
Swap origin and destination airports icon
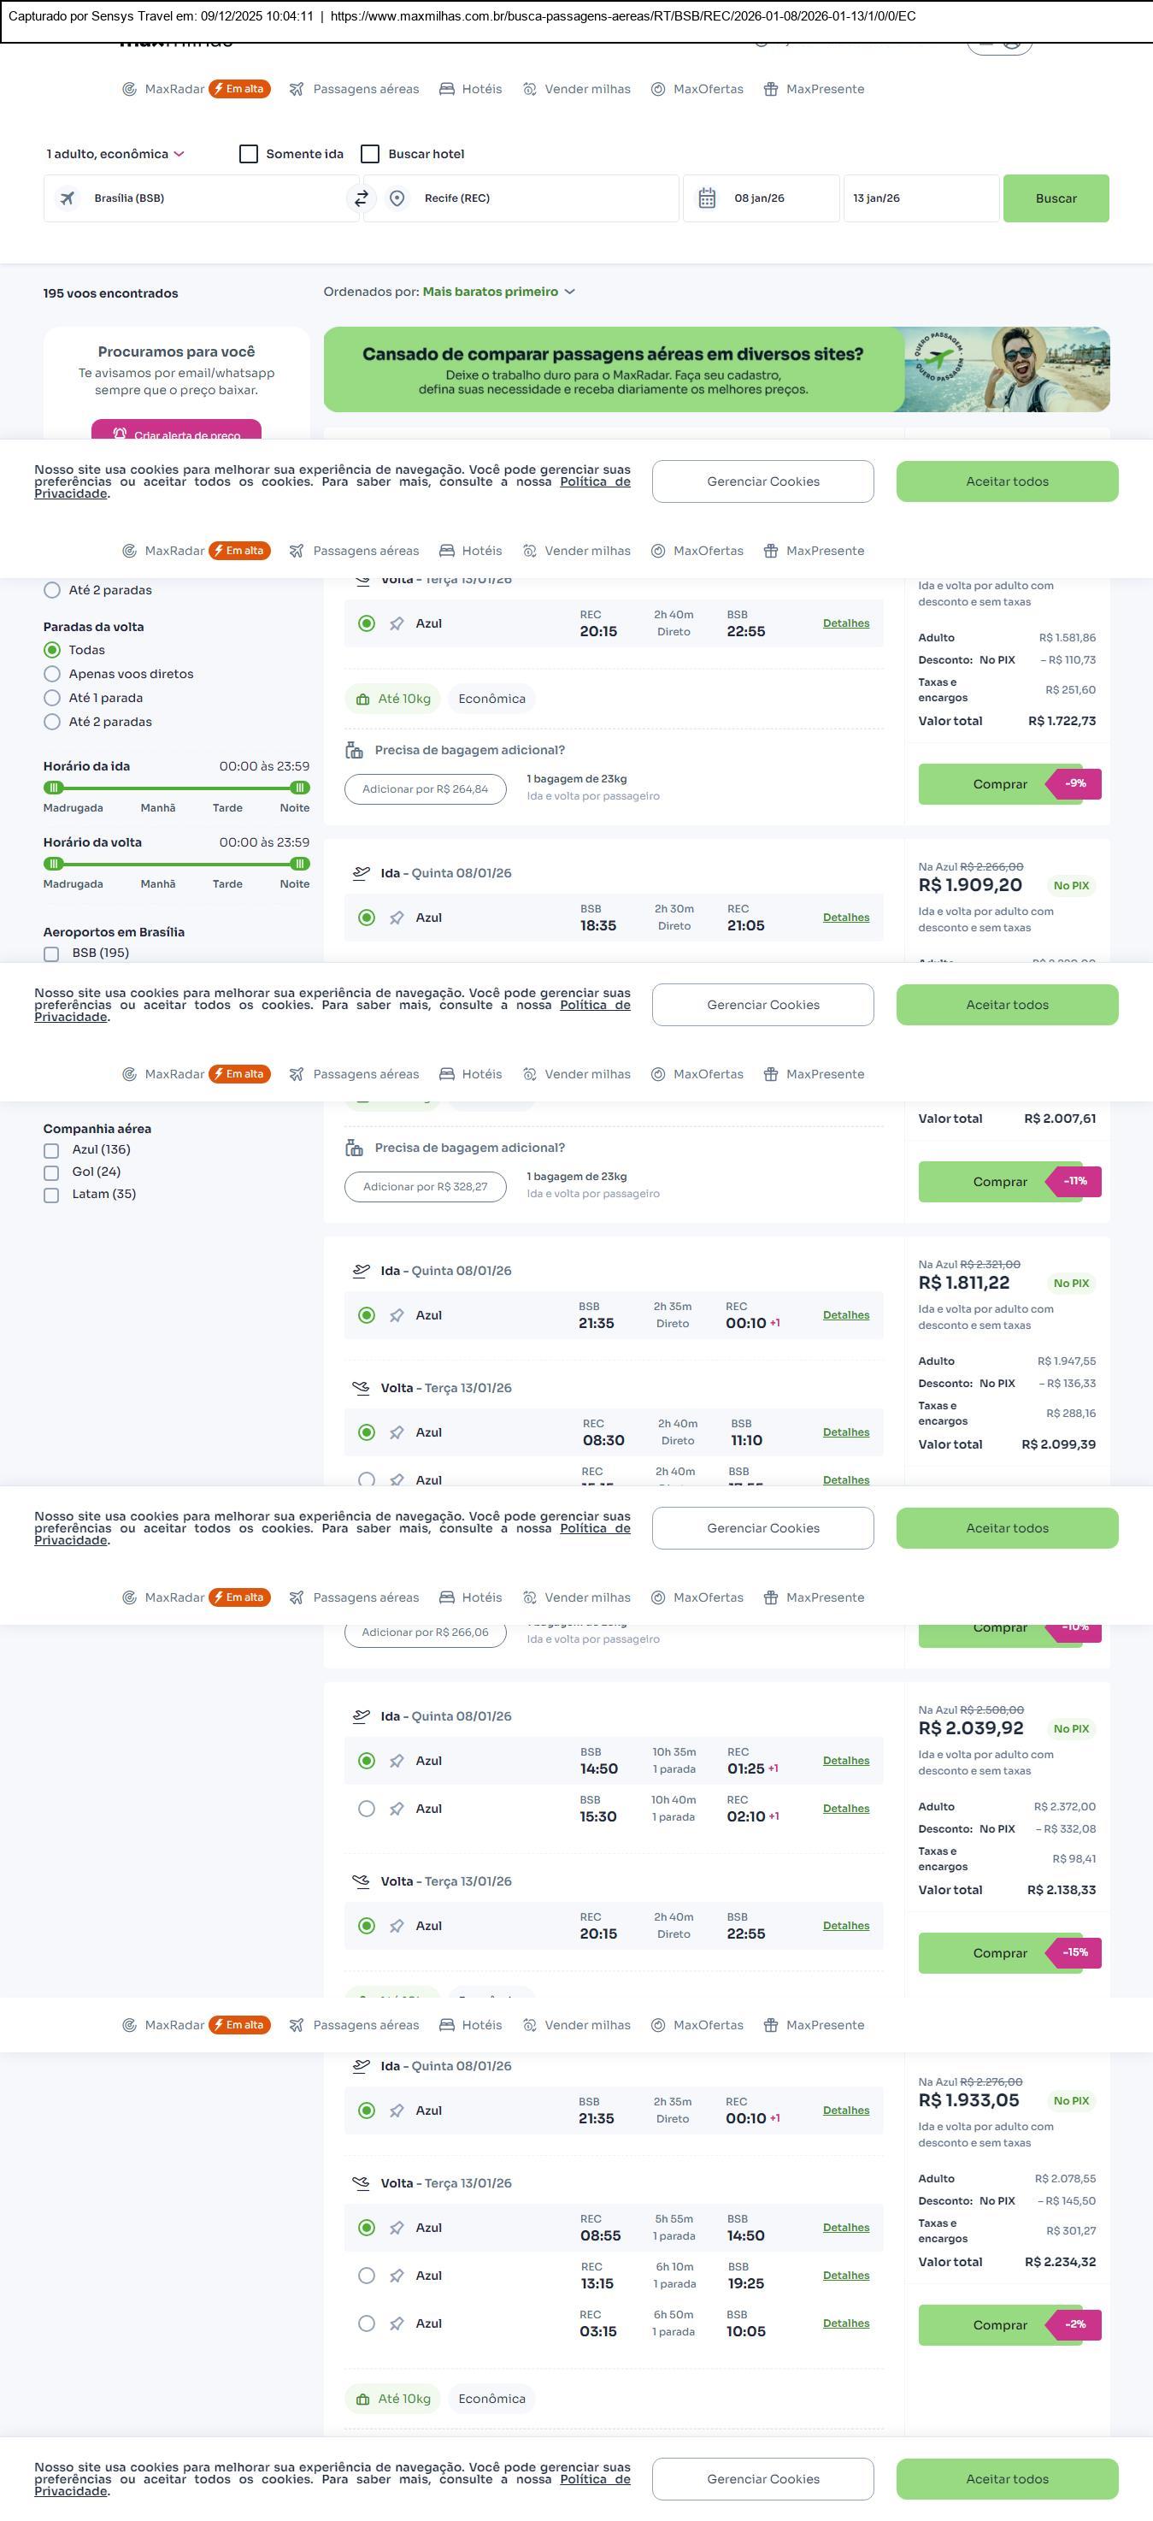(x=361, y=198)
